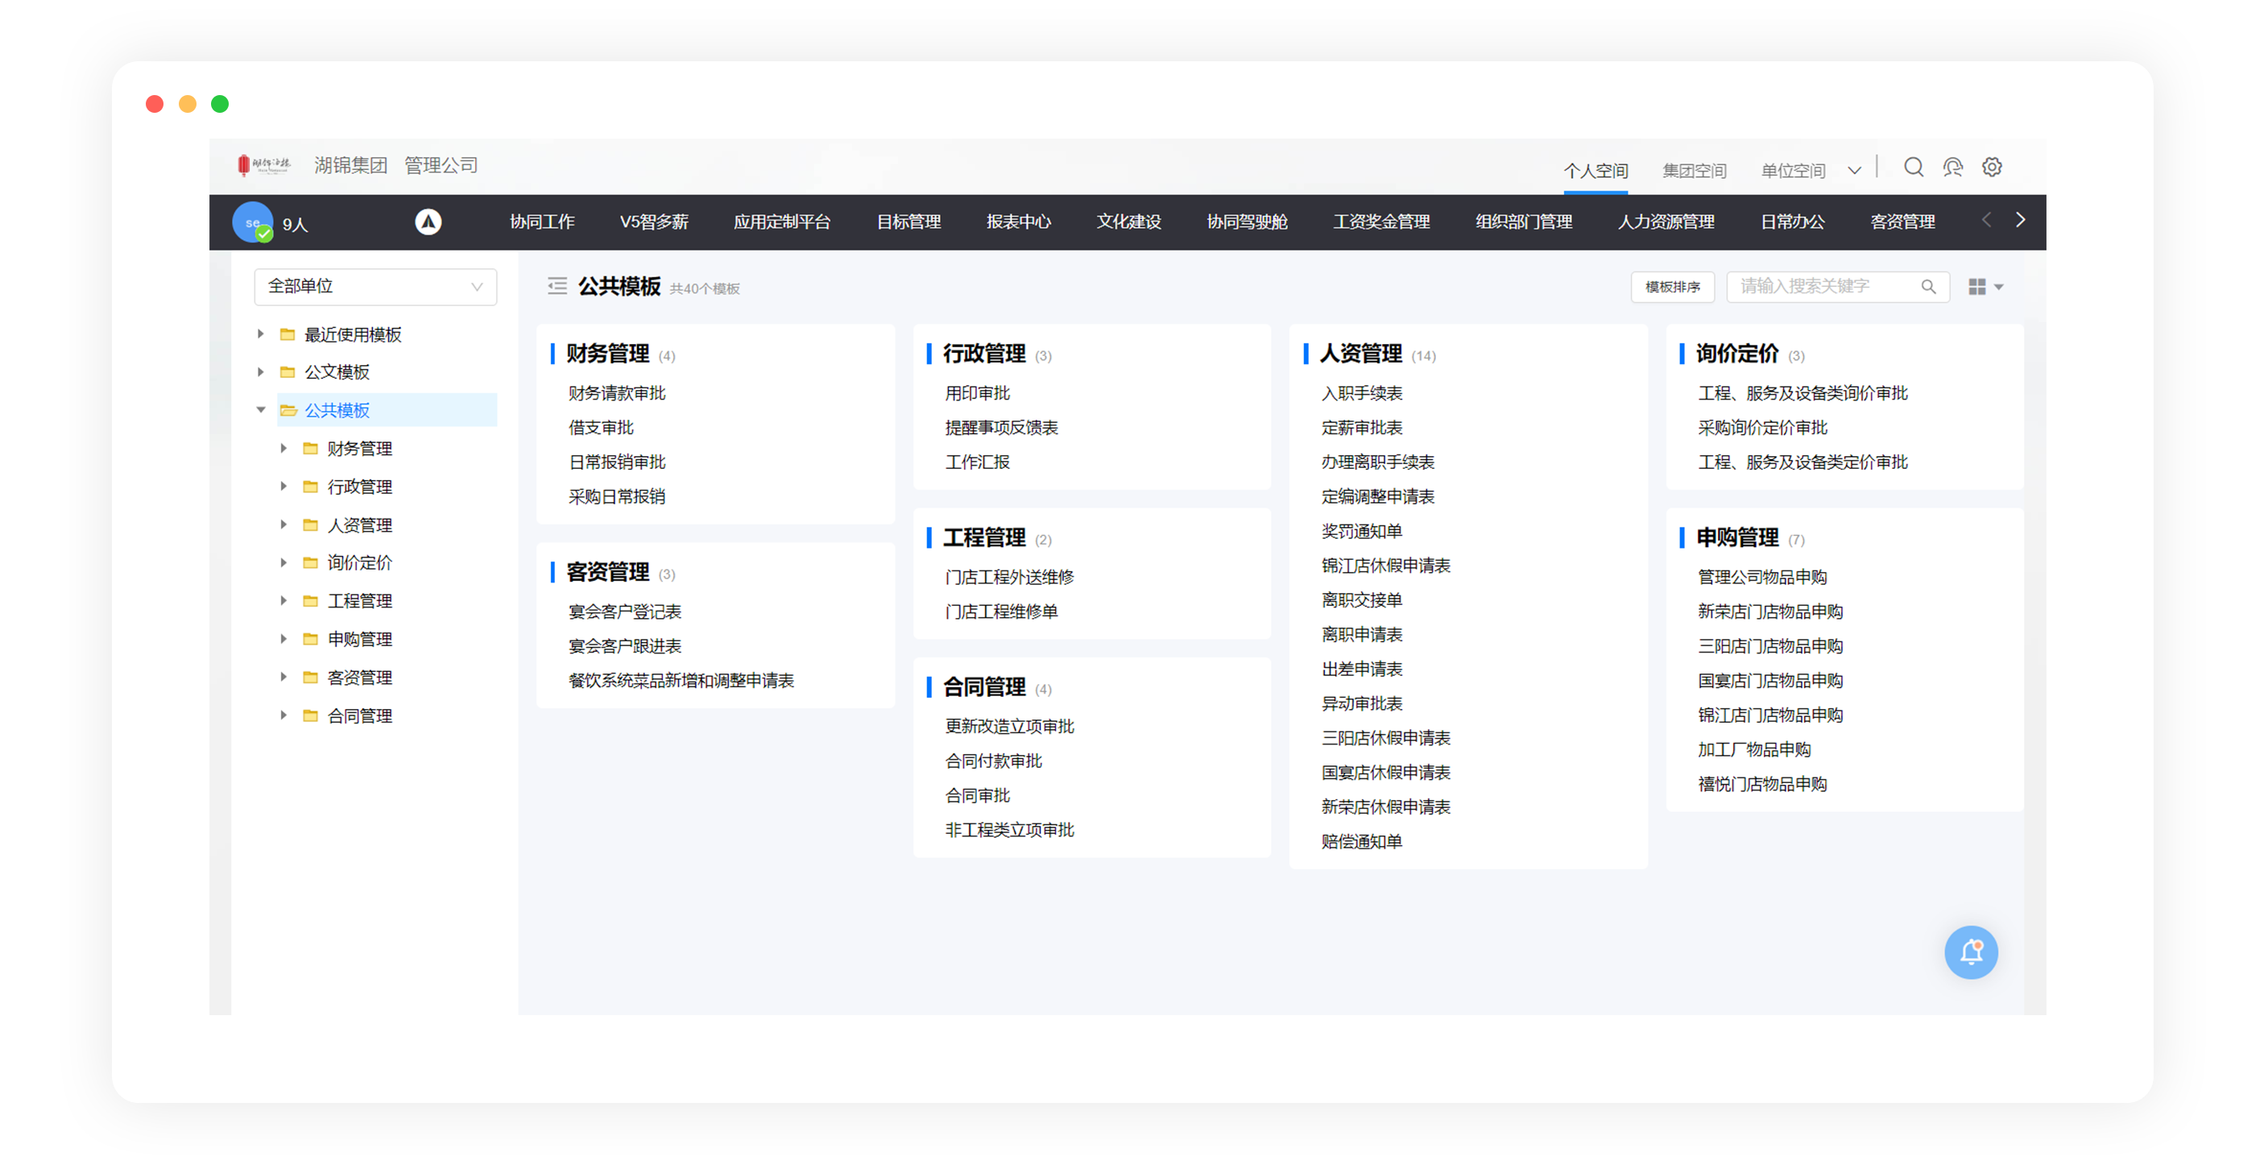
Task: Open the customer service headset icon
Action: tap(1952, 168)
